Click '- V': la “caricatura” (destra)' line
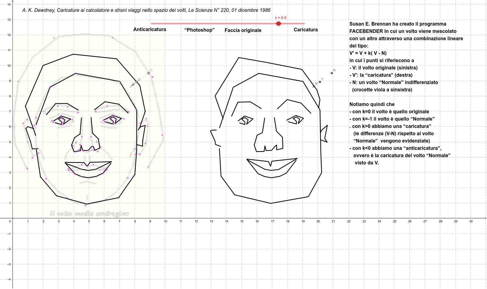The width and height of the screenshot is (487, 289). pos(381,75)
